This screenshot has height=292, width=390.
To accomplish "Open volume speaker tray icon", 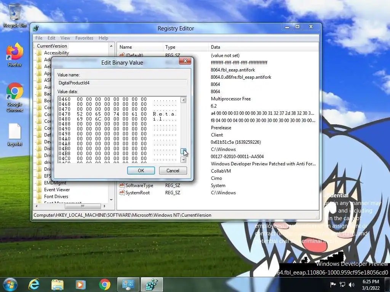I will coord(352,284).
